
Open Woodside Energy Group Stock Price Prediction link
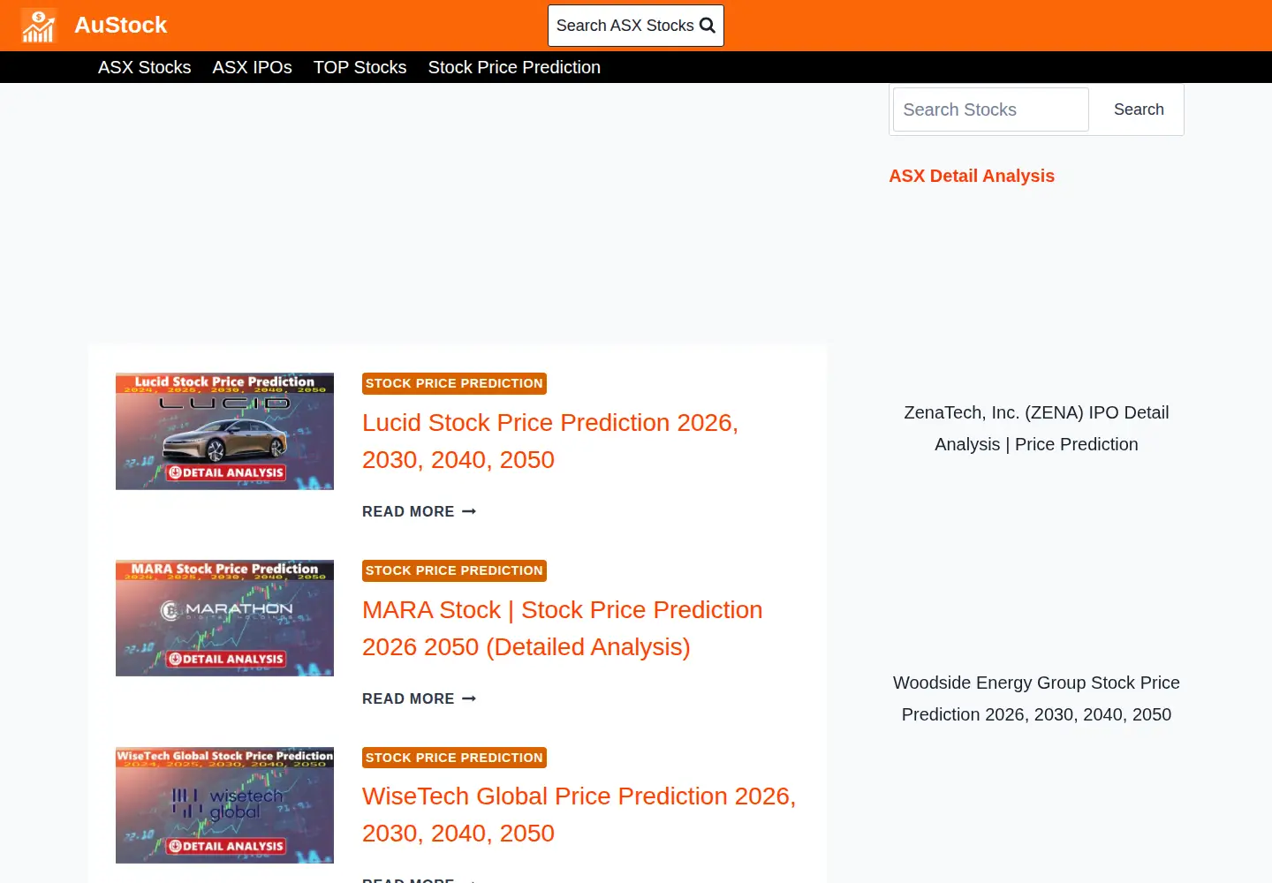pos(1036,698)
